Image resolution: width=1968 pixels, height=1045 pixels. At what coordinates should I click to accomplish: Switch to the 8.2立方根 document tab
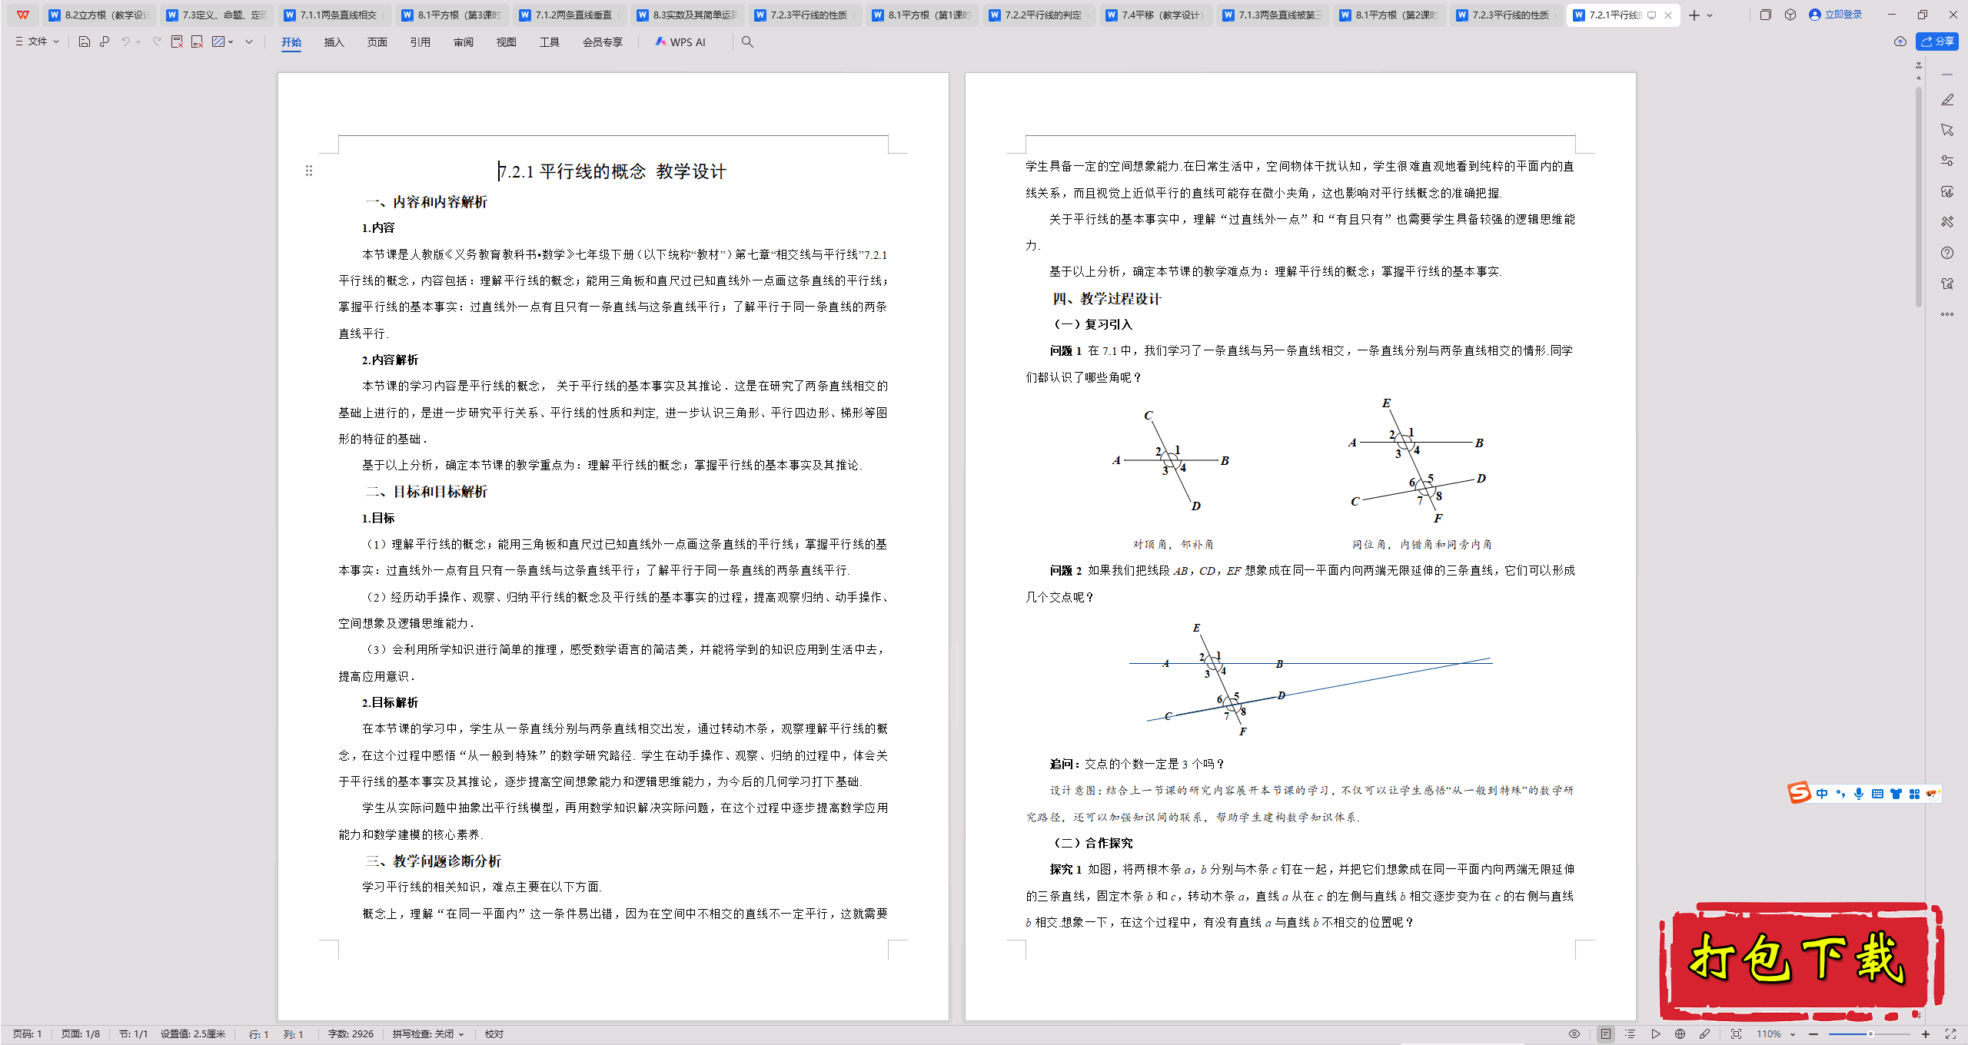point(99,15)
